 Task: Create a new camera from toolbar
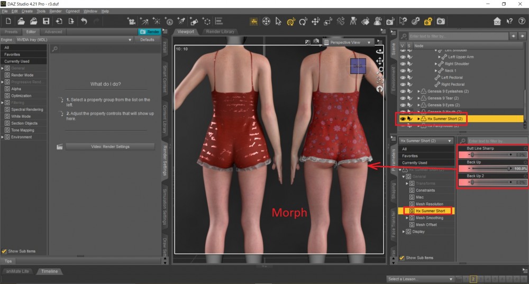pos(131,22)
